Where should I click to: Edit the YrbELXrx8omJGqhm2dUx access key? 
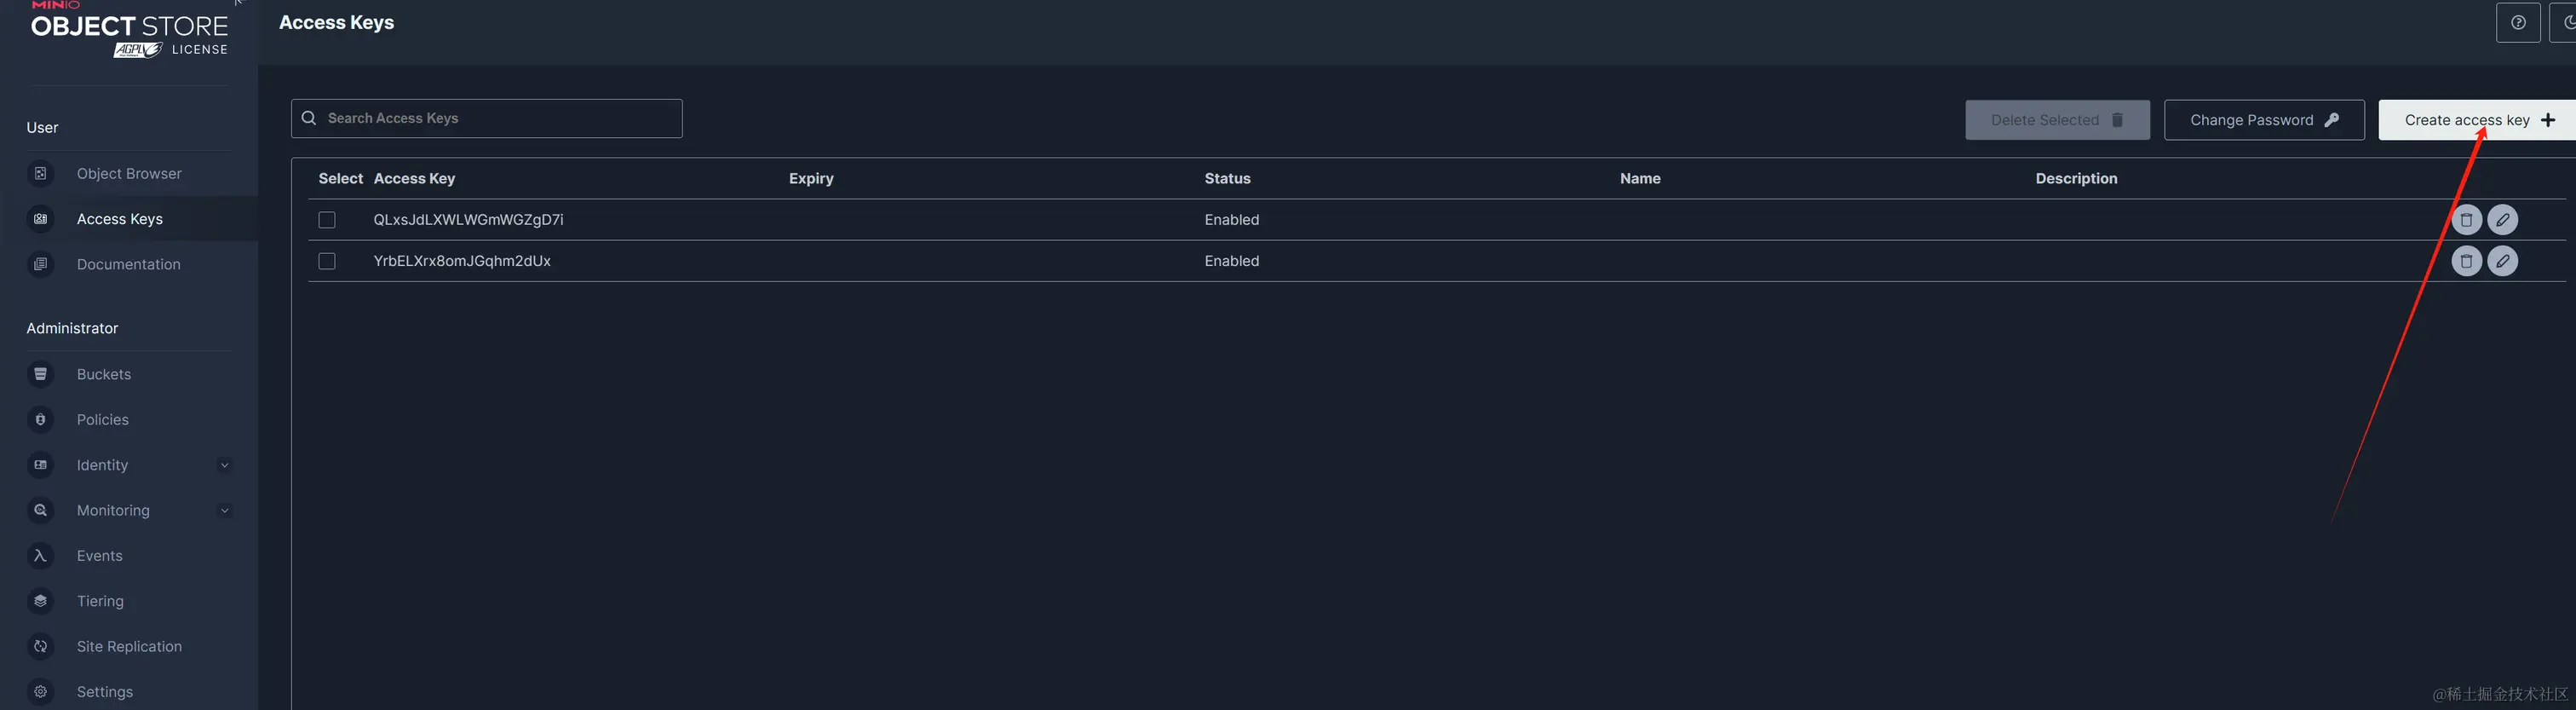coord(2502,261)
